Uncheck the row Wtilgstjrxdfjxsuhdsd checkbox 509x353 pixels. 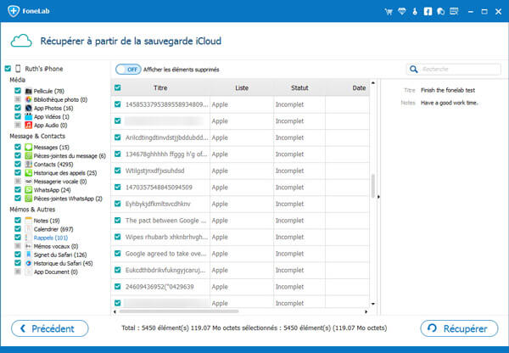coord(118,171)
